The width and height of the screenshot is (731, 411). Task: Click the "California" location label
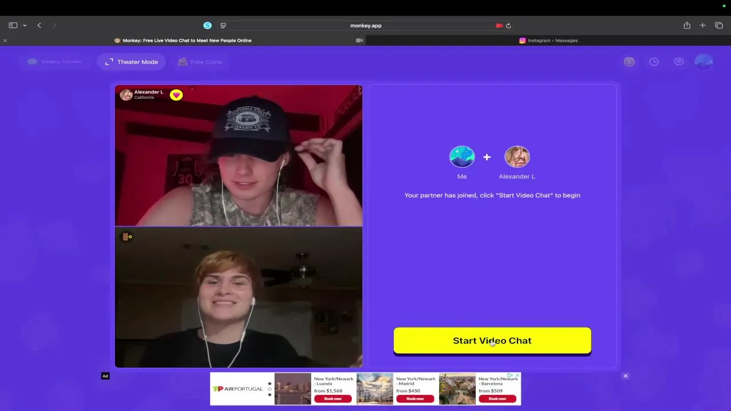[x=144, y=98]
